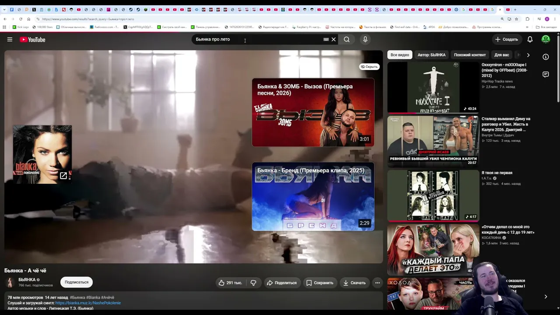Show more filter chips with the arrow
Screen dimensions: 560x315
click(528, 55)
